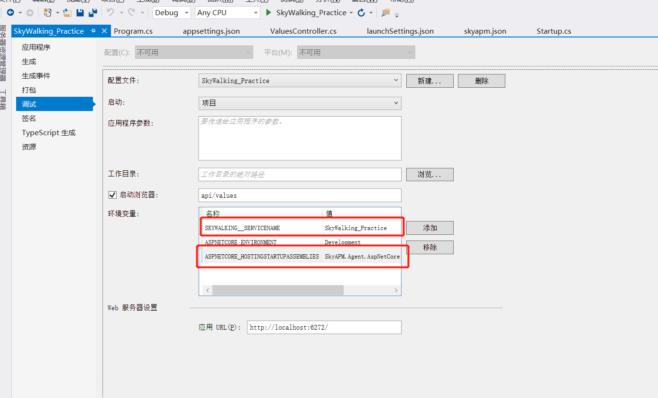The height and width of the screenshot is (398, 658).
Task: Open the Debug configuration dropdown
Action: coord(172,13)
